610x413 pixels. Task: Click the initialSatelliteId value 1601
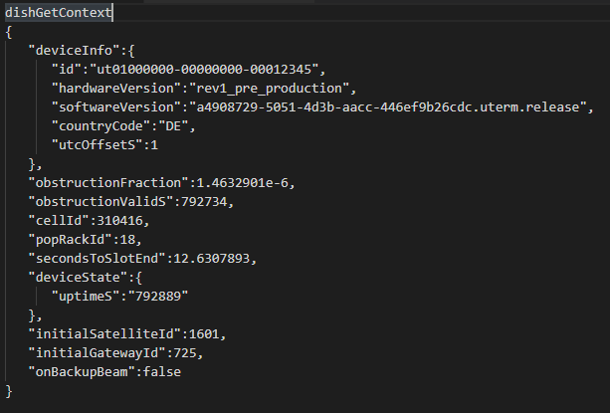click(204, 334)
